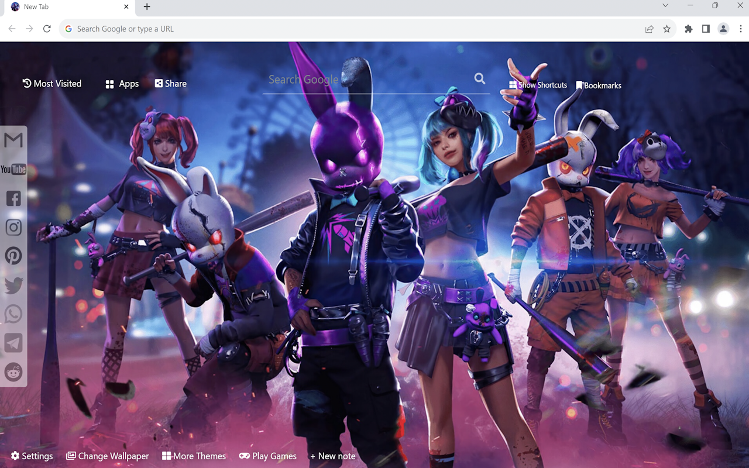
Task: Click the Twitter bird icon
Action: 13,285
